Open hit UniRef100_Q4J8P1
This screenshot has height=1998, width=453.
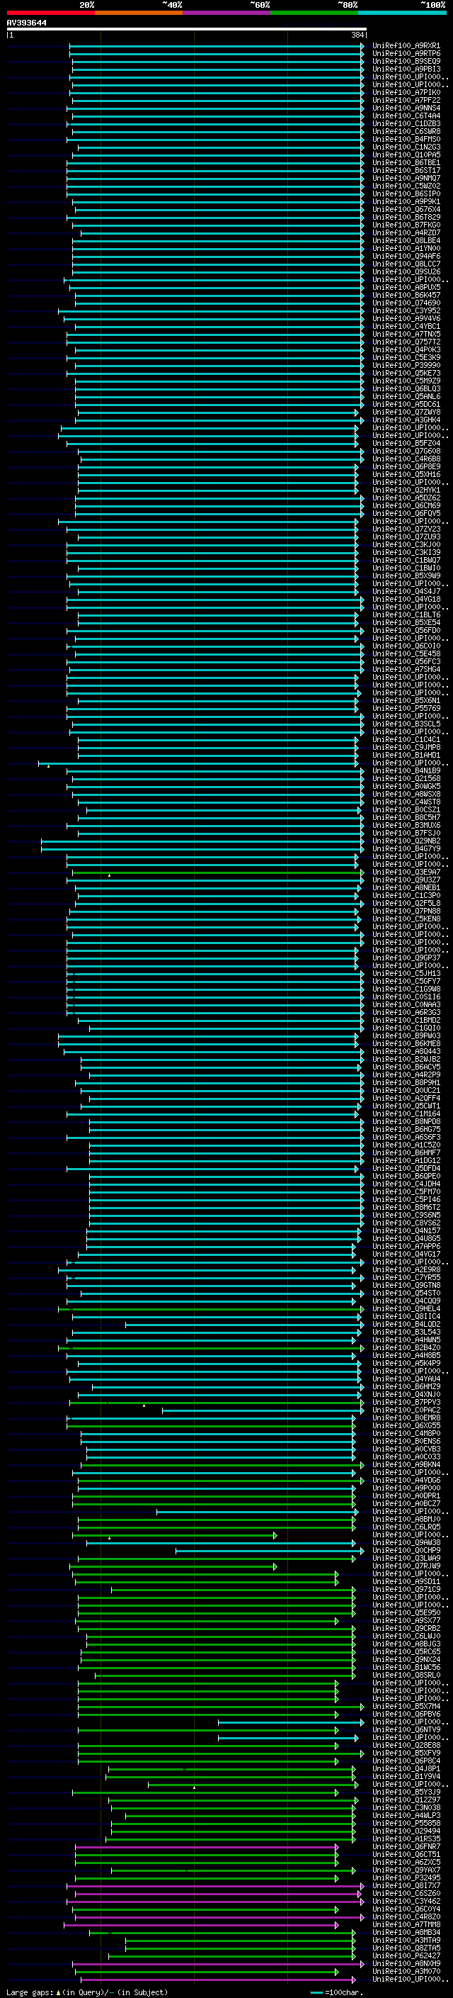406,1768
